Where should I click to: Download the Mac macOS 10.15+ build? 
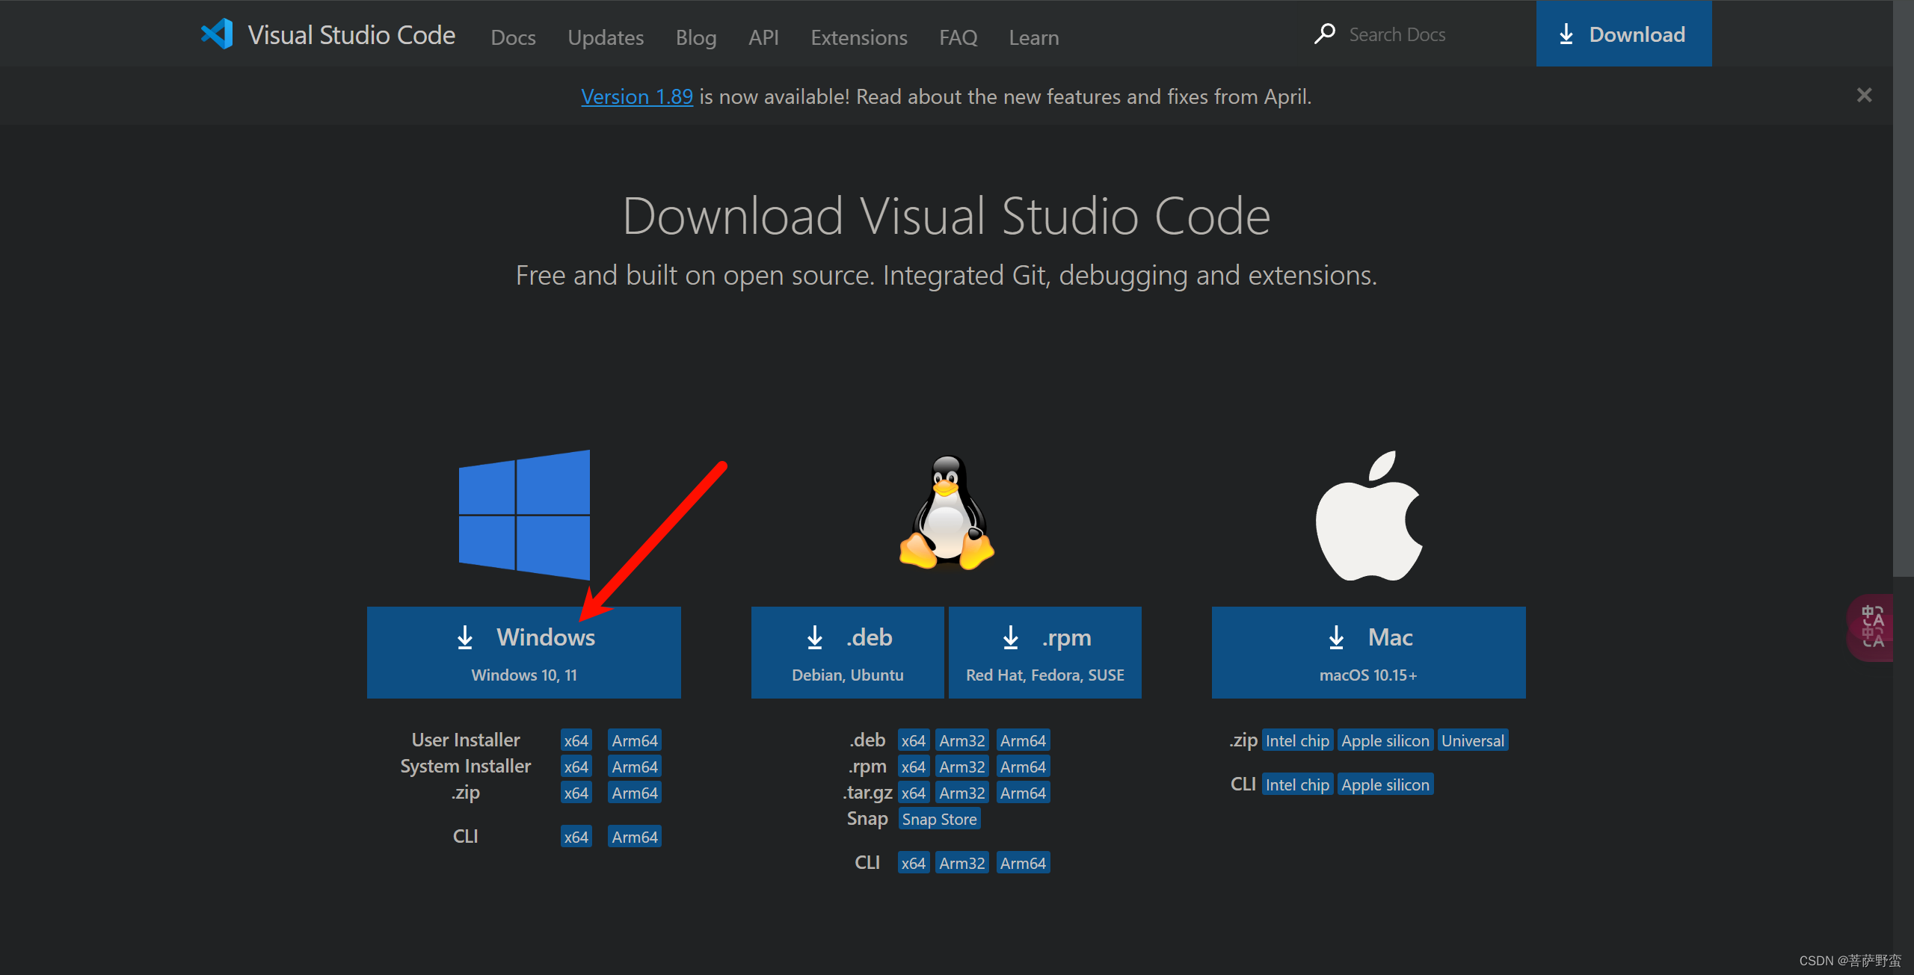coord(1368,652)
